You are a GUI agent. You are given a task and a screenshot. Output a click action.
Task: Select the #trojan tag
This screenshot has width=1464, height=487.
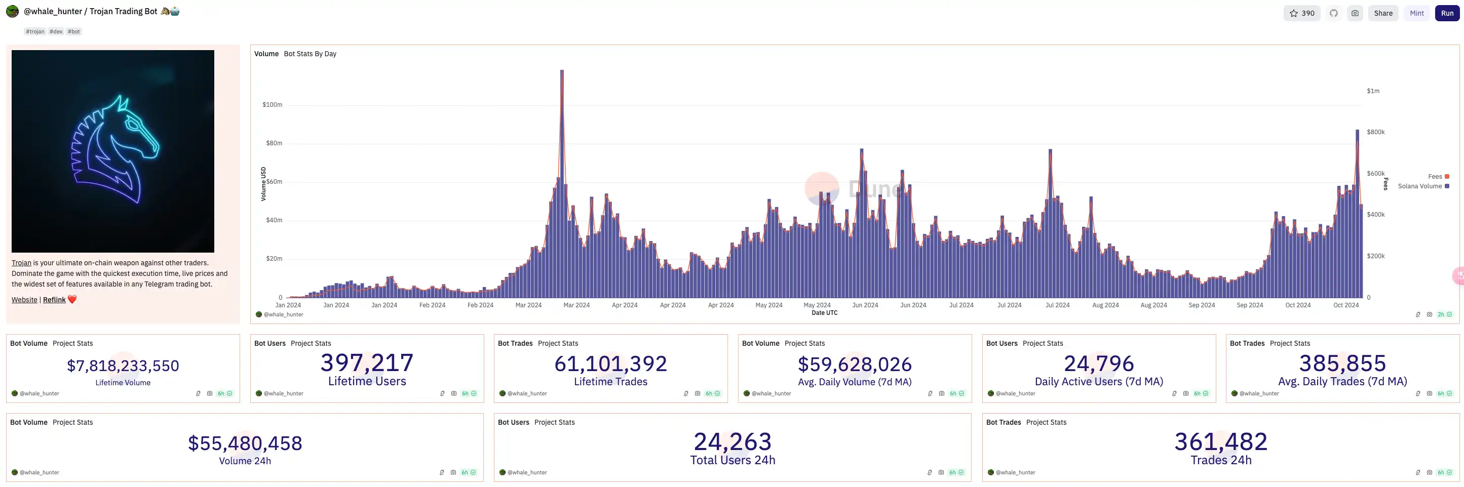[34, 32]
